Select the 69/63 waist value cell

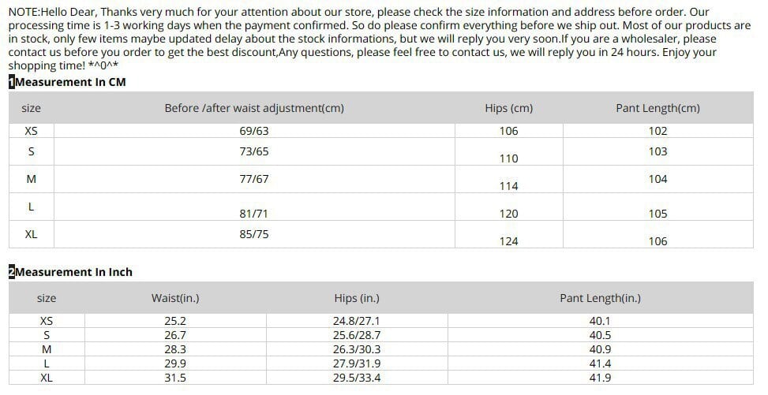point(254,131)
